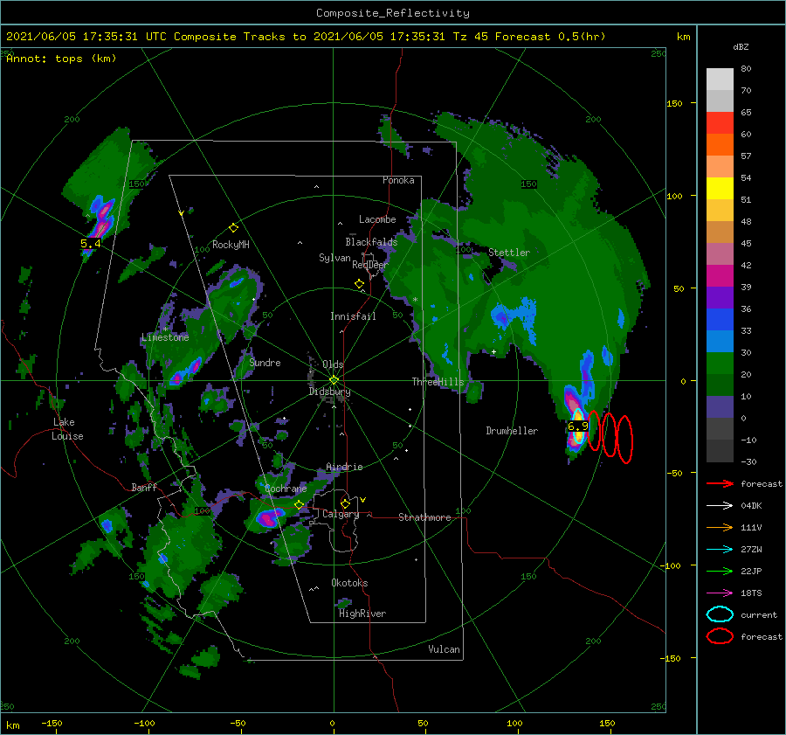Image resolution: width=786 pixels, height=735 pixels.
Task: Click the rightmost red forecast ellipse on the map
Action: click(624, 440)
